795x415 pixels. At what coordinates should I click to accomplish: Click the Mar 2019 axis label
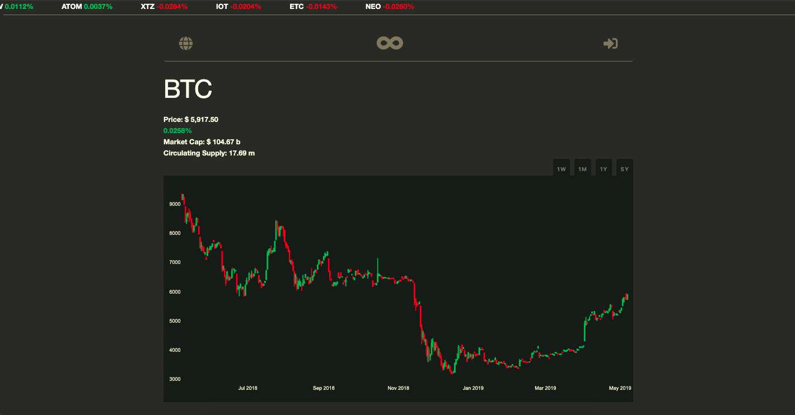point(545,388)
